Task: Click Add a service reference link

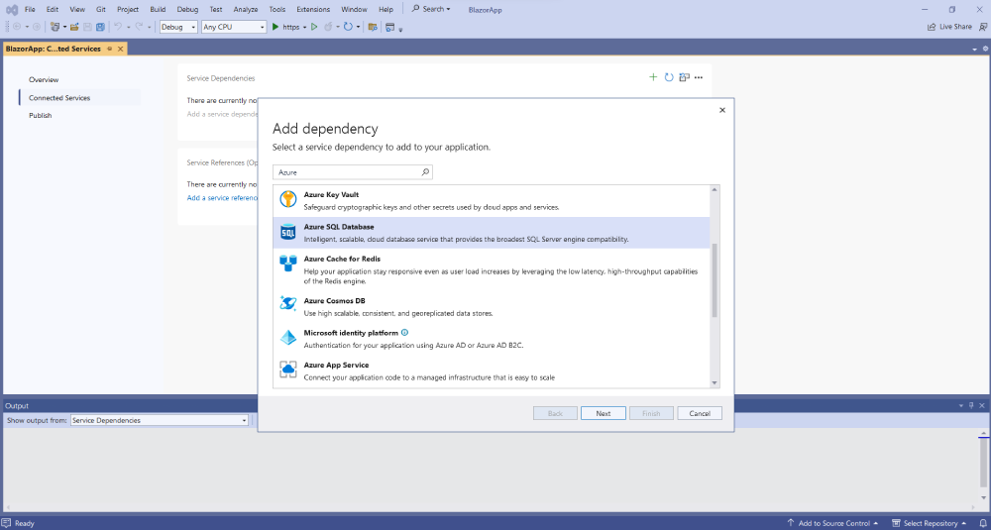Action: [x=222, y=198]
